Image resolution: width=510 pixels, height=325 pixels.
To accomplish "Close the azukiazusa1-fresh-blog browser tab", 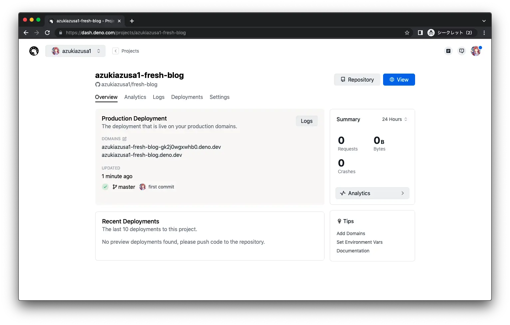I will [119, 21].
